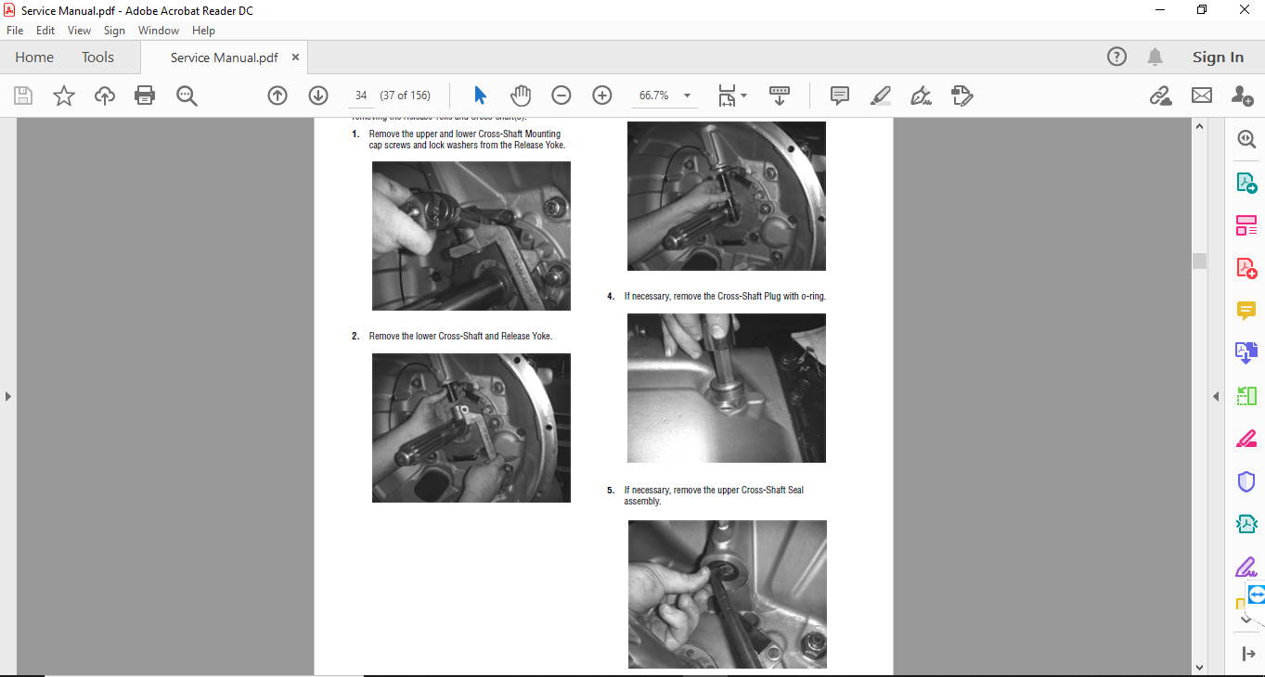This screenshot has width=1265, height=677.
Task: Select the Hand pan tool
Action: pos(521,96)
